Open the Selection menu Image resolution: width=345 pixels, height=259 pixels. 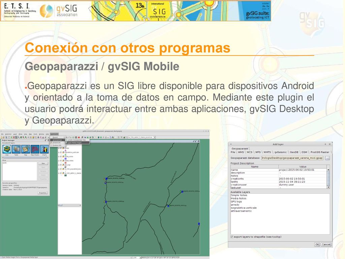(x=8, y=134)
